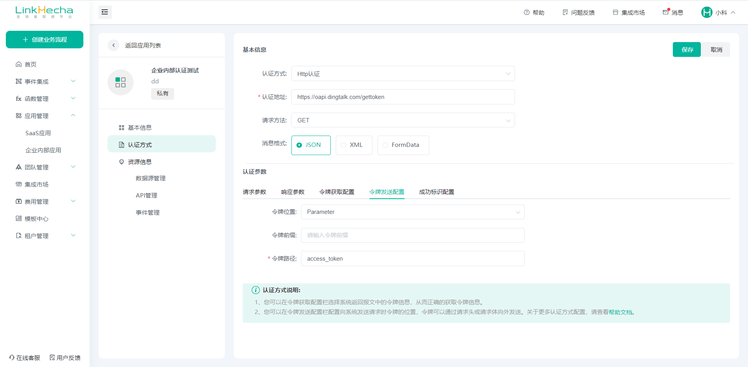Screen dimensions: 748x367
Task: Select the XML message format
Action: [x=354, y=145]
